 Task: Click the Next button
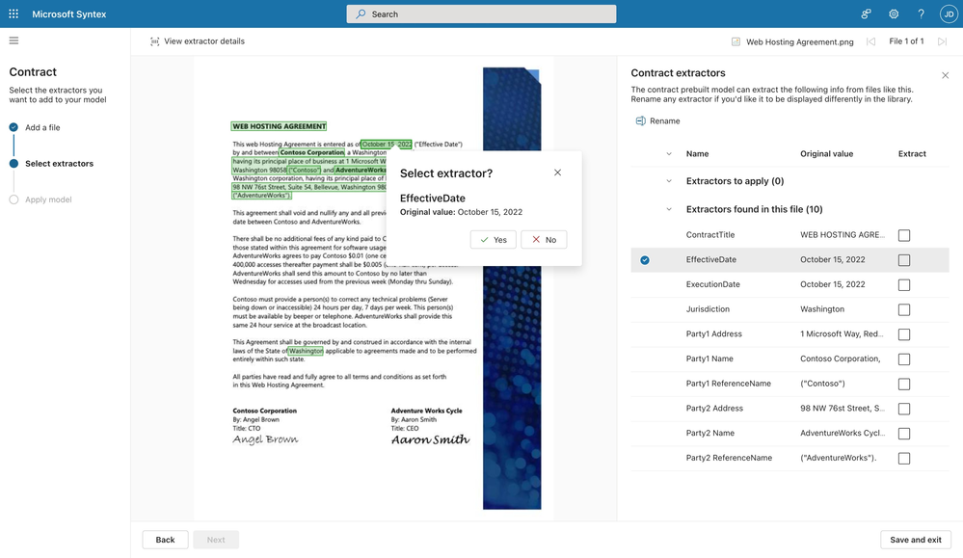[x=216, y=540]
